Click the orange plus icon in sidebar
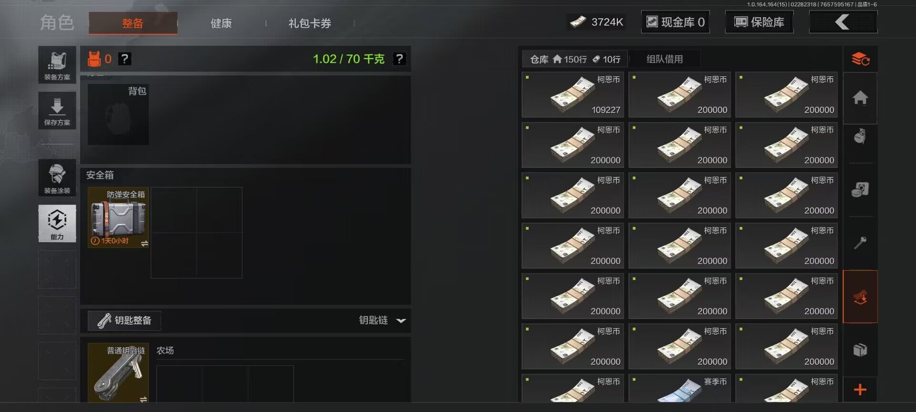Viewport: 916px width, 412px height. [x=860, y=390]
